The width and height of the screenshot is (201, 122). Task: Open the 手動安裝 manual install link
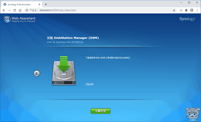(89, 84)
